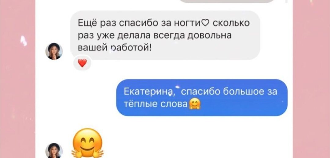Click heart outline emoji after "ногти"
Image resolution: width=330 pixels, height=158 pixels.
pos(204,23)
